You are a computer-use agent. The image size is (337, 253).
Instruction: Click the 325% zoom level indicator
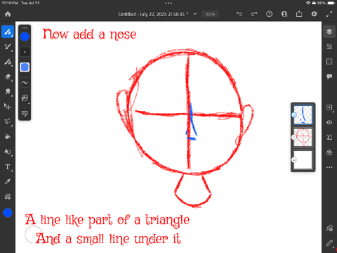point(210,14)
